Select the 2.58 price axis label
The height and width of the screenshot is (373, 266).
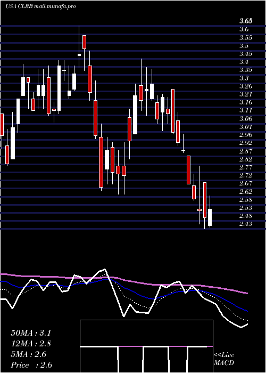(246, 200)
